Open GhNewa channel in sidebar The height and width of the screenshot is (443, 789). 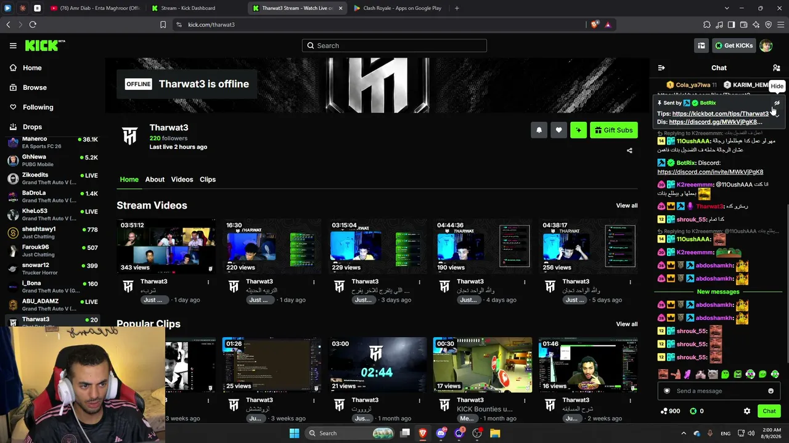(52, 161)
